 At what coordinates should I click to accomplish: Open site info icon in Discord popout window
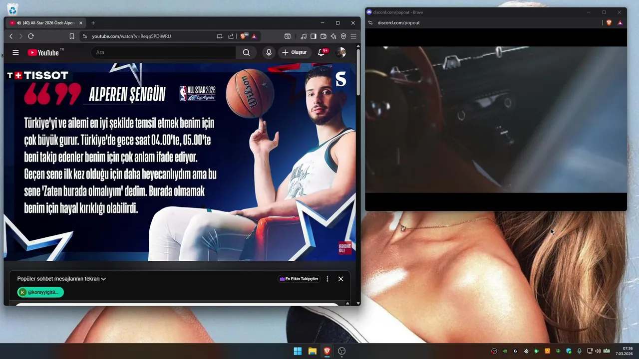coord(370,23)
